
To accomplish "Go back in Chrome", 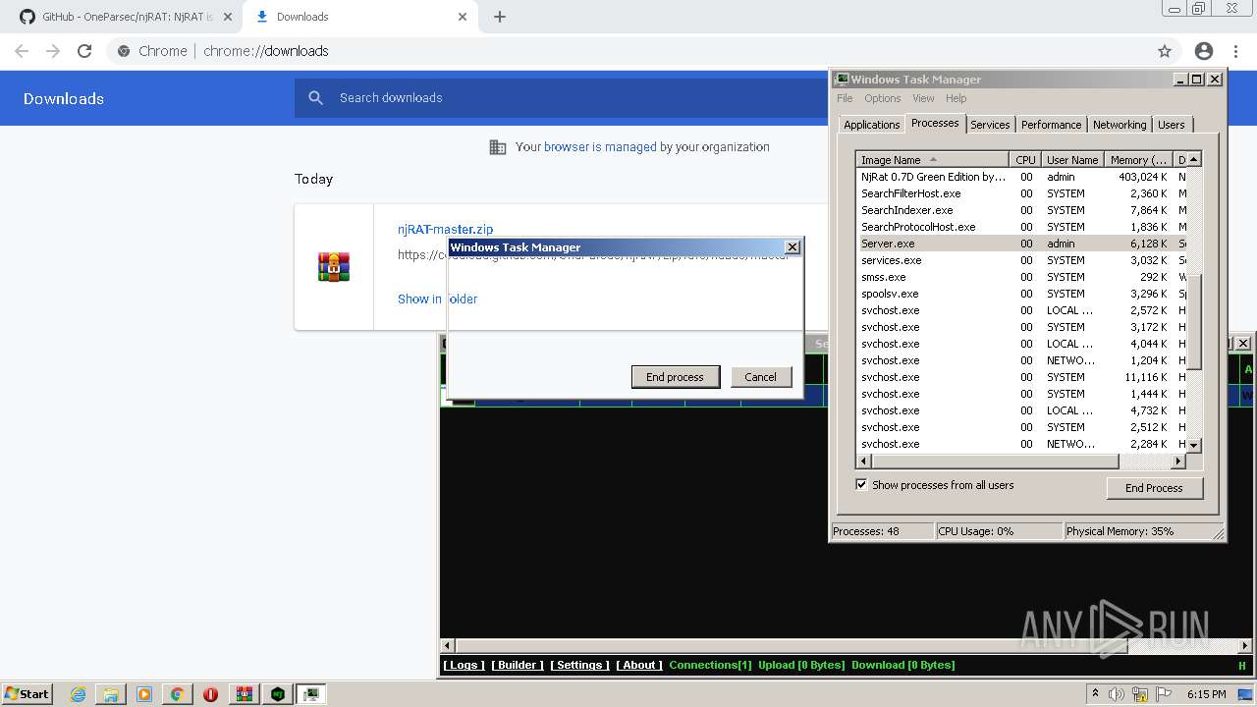I will (22, 51).
